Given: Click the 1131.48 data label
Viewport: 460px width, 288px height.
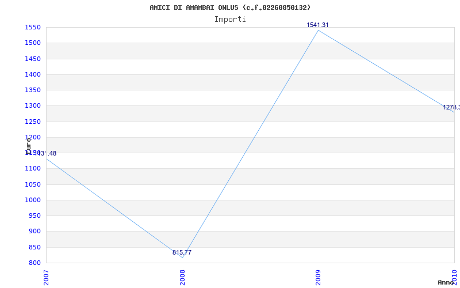Looking at the screenshot, I should coord(45,153).
